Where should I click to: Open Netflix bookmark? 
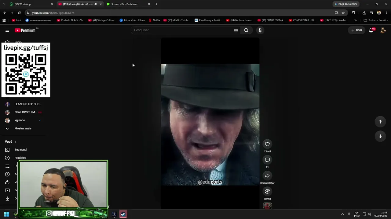(x=154, y=20)
